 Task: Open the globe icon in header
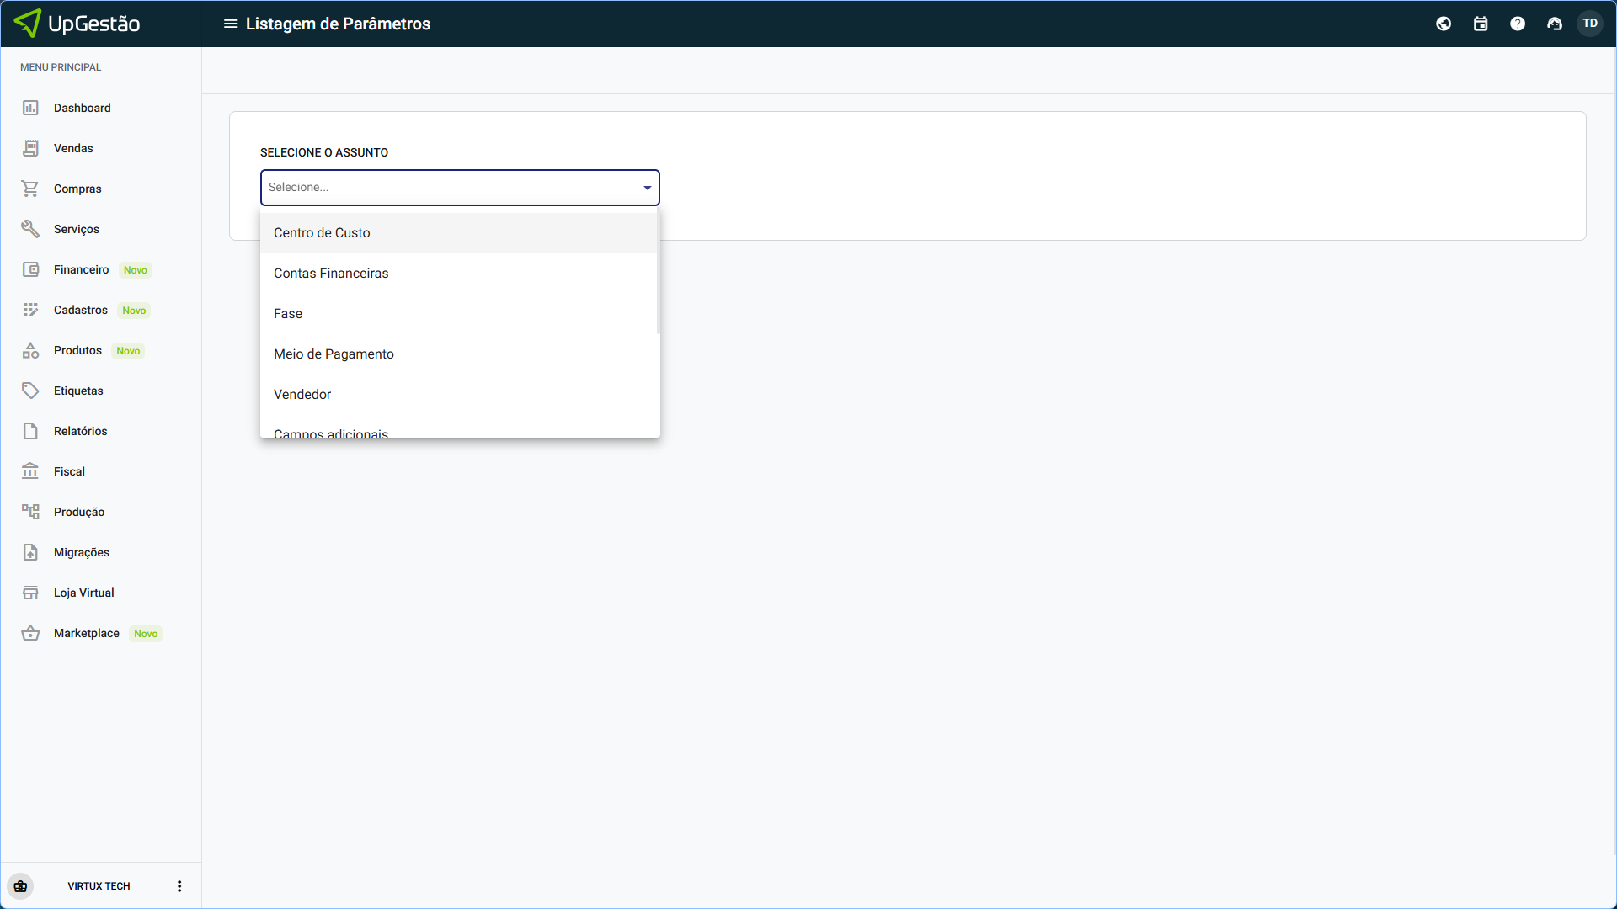1444,24
